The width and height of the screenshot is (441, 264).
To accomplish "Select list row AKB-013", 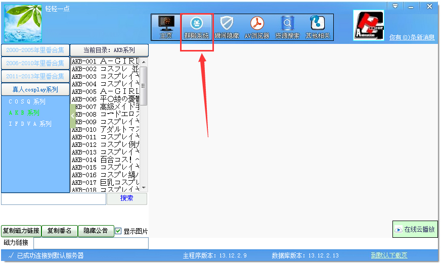I will click(x=105, y=152).
